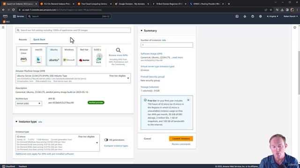Toggle the All generations switch
The image size is (300, 168).
106,140
